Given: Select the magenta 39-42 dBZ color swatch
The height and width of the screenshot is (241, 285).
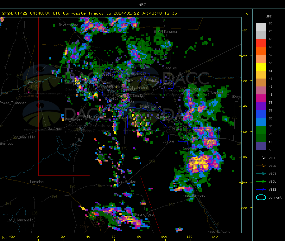Looking at the screenshot, I should [261, 98].
